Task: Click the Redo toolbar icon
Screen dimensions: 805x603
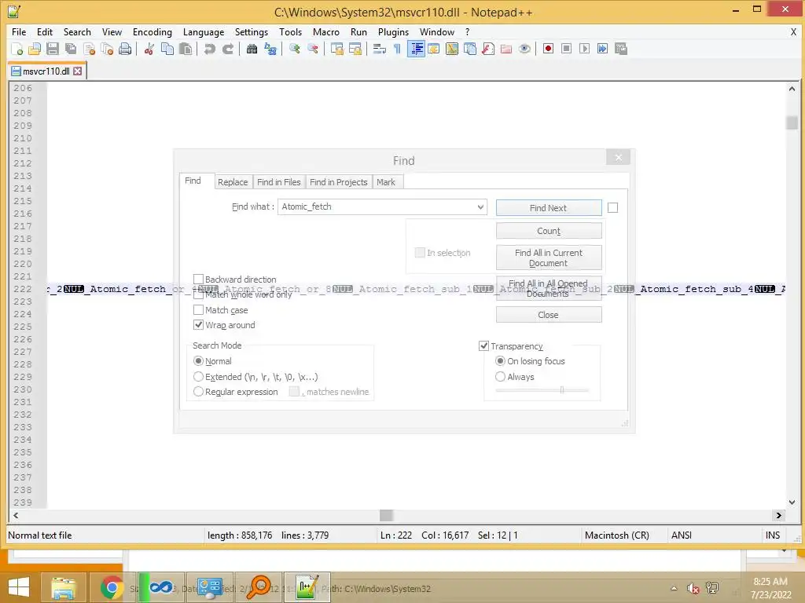Action: 228,49
